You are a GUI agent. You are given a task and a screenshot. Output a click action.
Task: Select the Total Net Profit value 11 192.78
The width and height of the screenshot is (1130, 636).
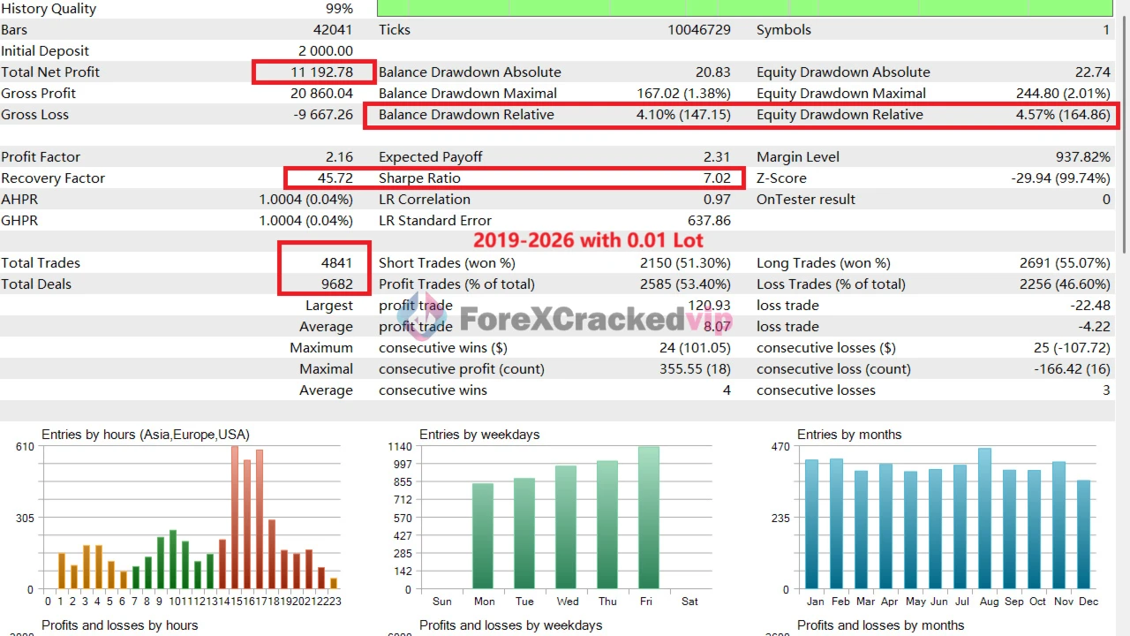point(320,72)
